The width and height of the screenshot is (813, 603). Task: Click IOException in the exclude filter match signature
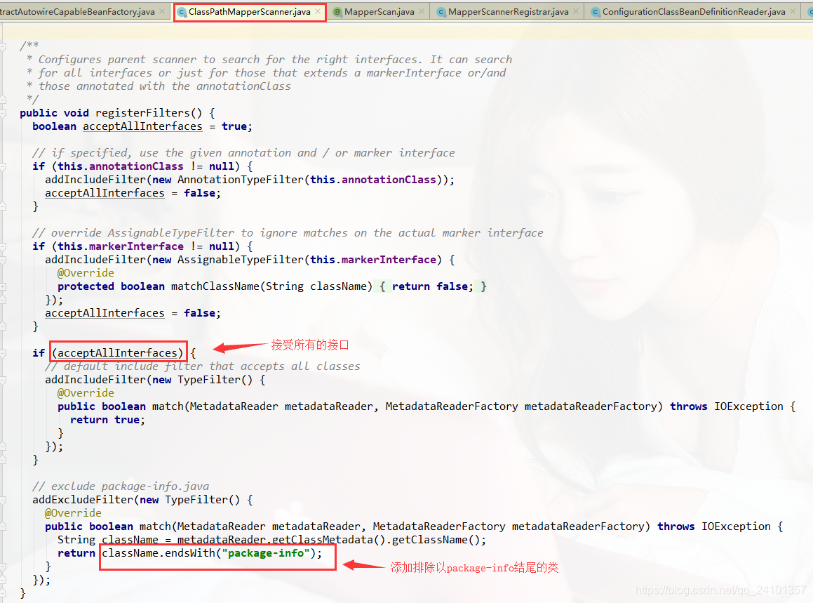click(x=736, y=526)
